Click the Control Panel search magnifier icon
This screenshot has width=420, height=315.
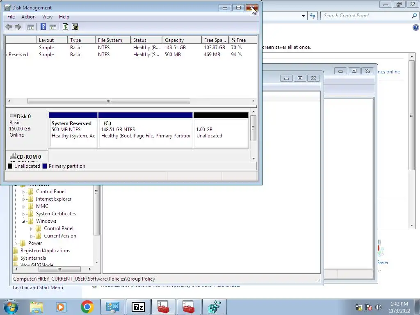point(414,16)
